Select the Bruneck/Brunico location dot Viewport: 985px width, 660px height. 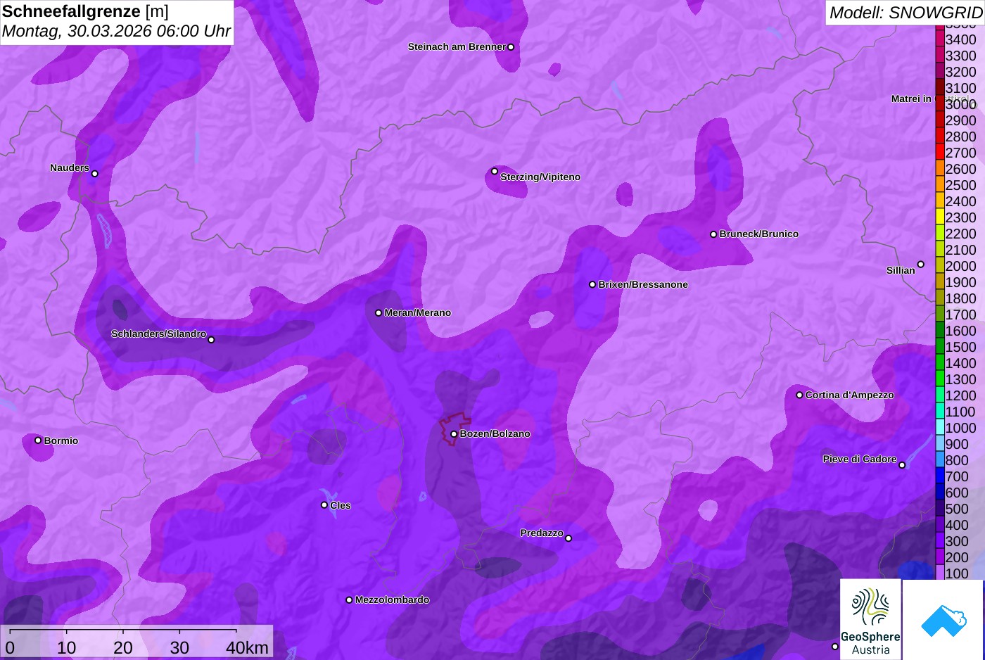(713, 234)
